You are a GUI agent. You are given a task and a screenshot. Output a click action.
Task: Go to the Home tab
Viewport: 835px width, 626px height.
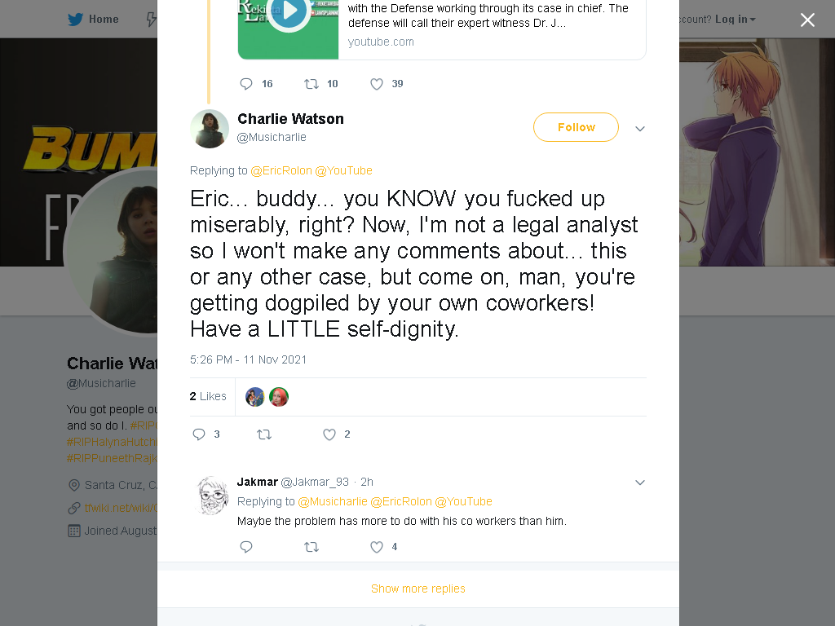[93, 20]
